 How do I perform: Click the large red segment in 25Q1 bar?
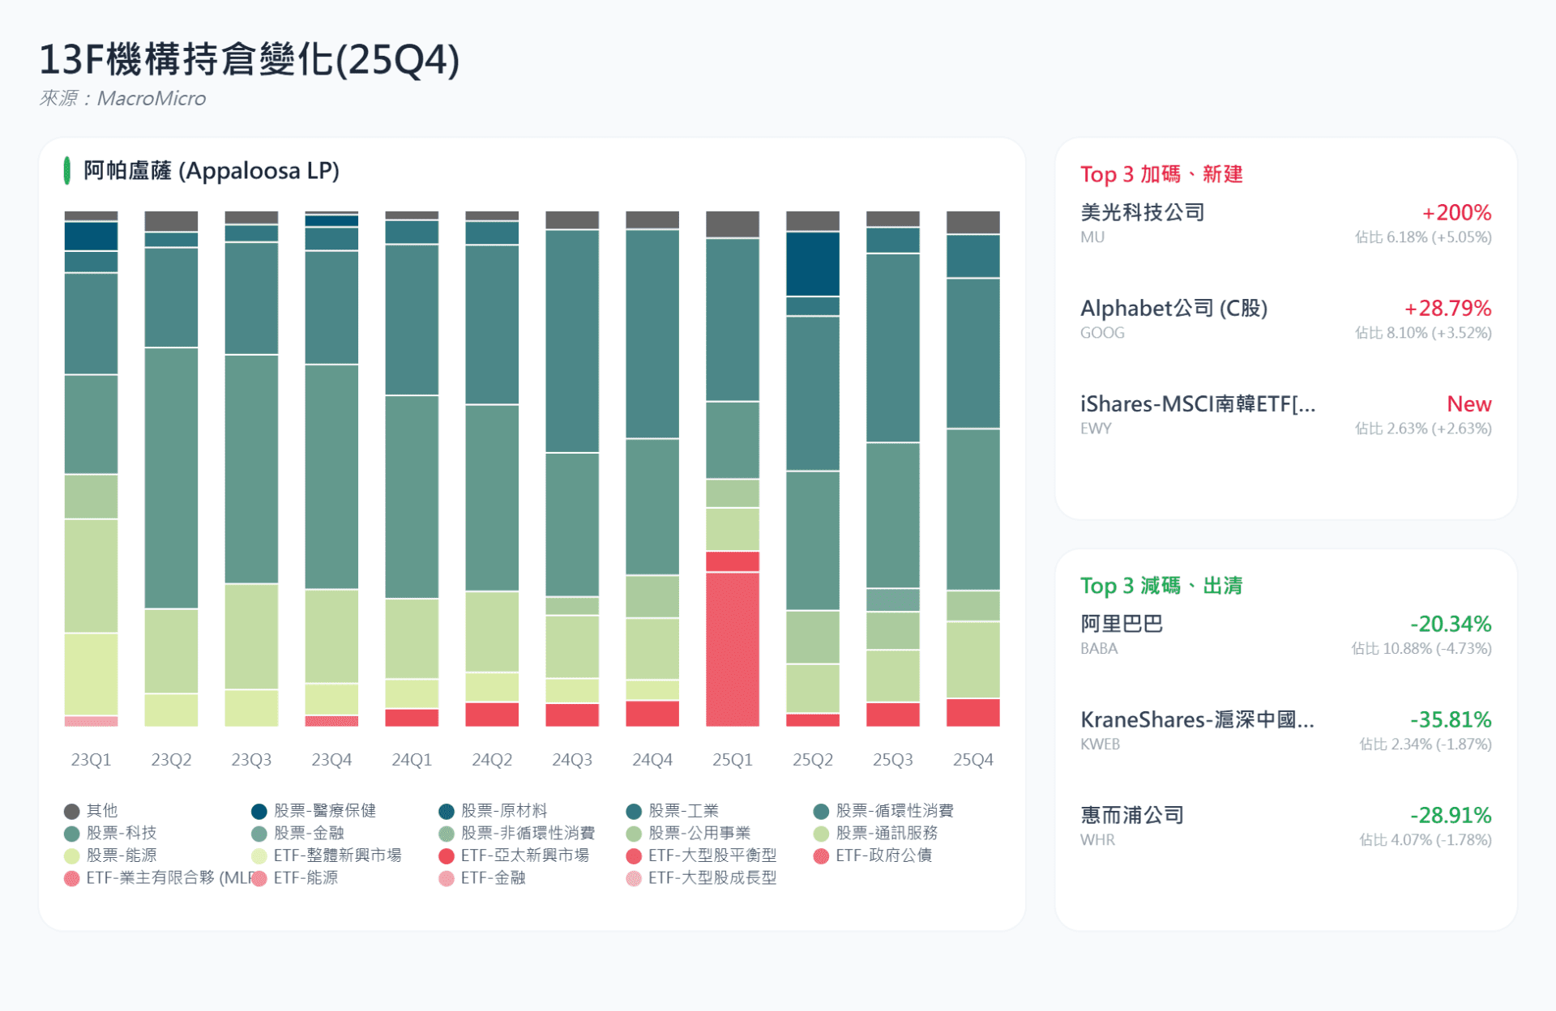pos(732,648)
